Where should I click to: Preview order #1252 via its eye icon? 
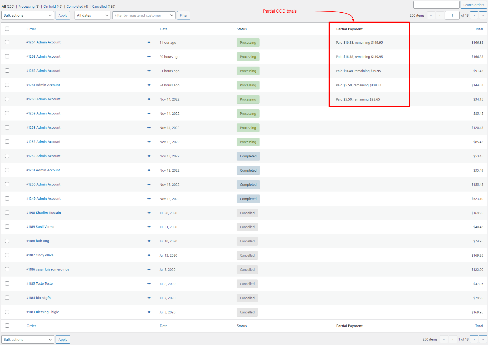(149, 156)
